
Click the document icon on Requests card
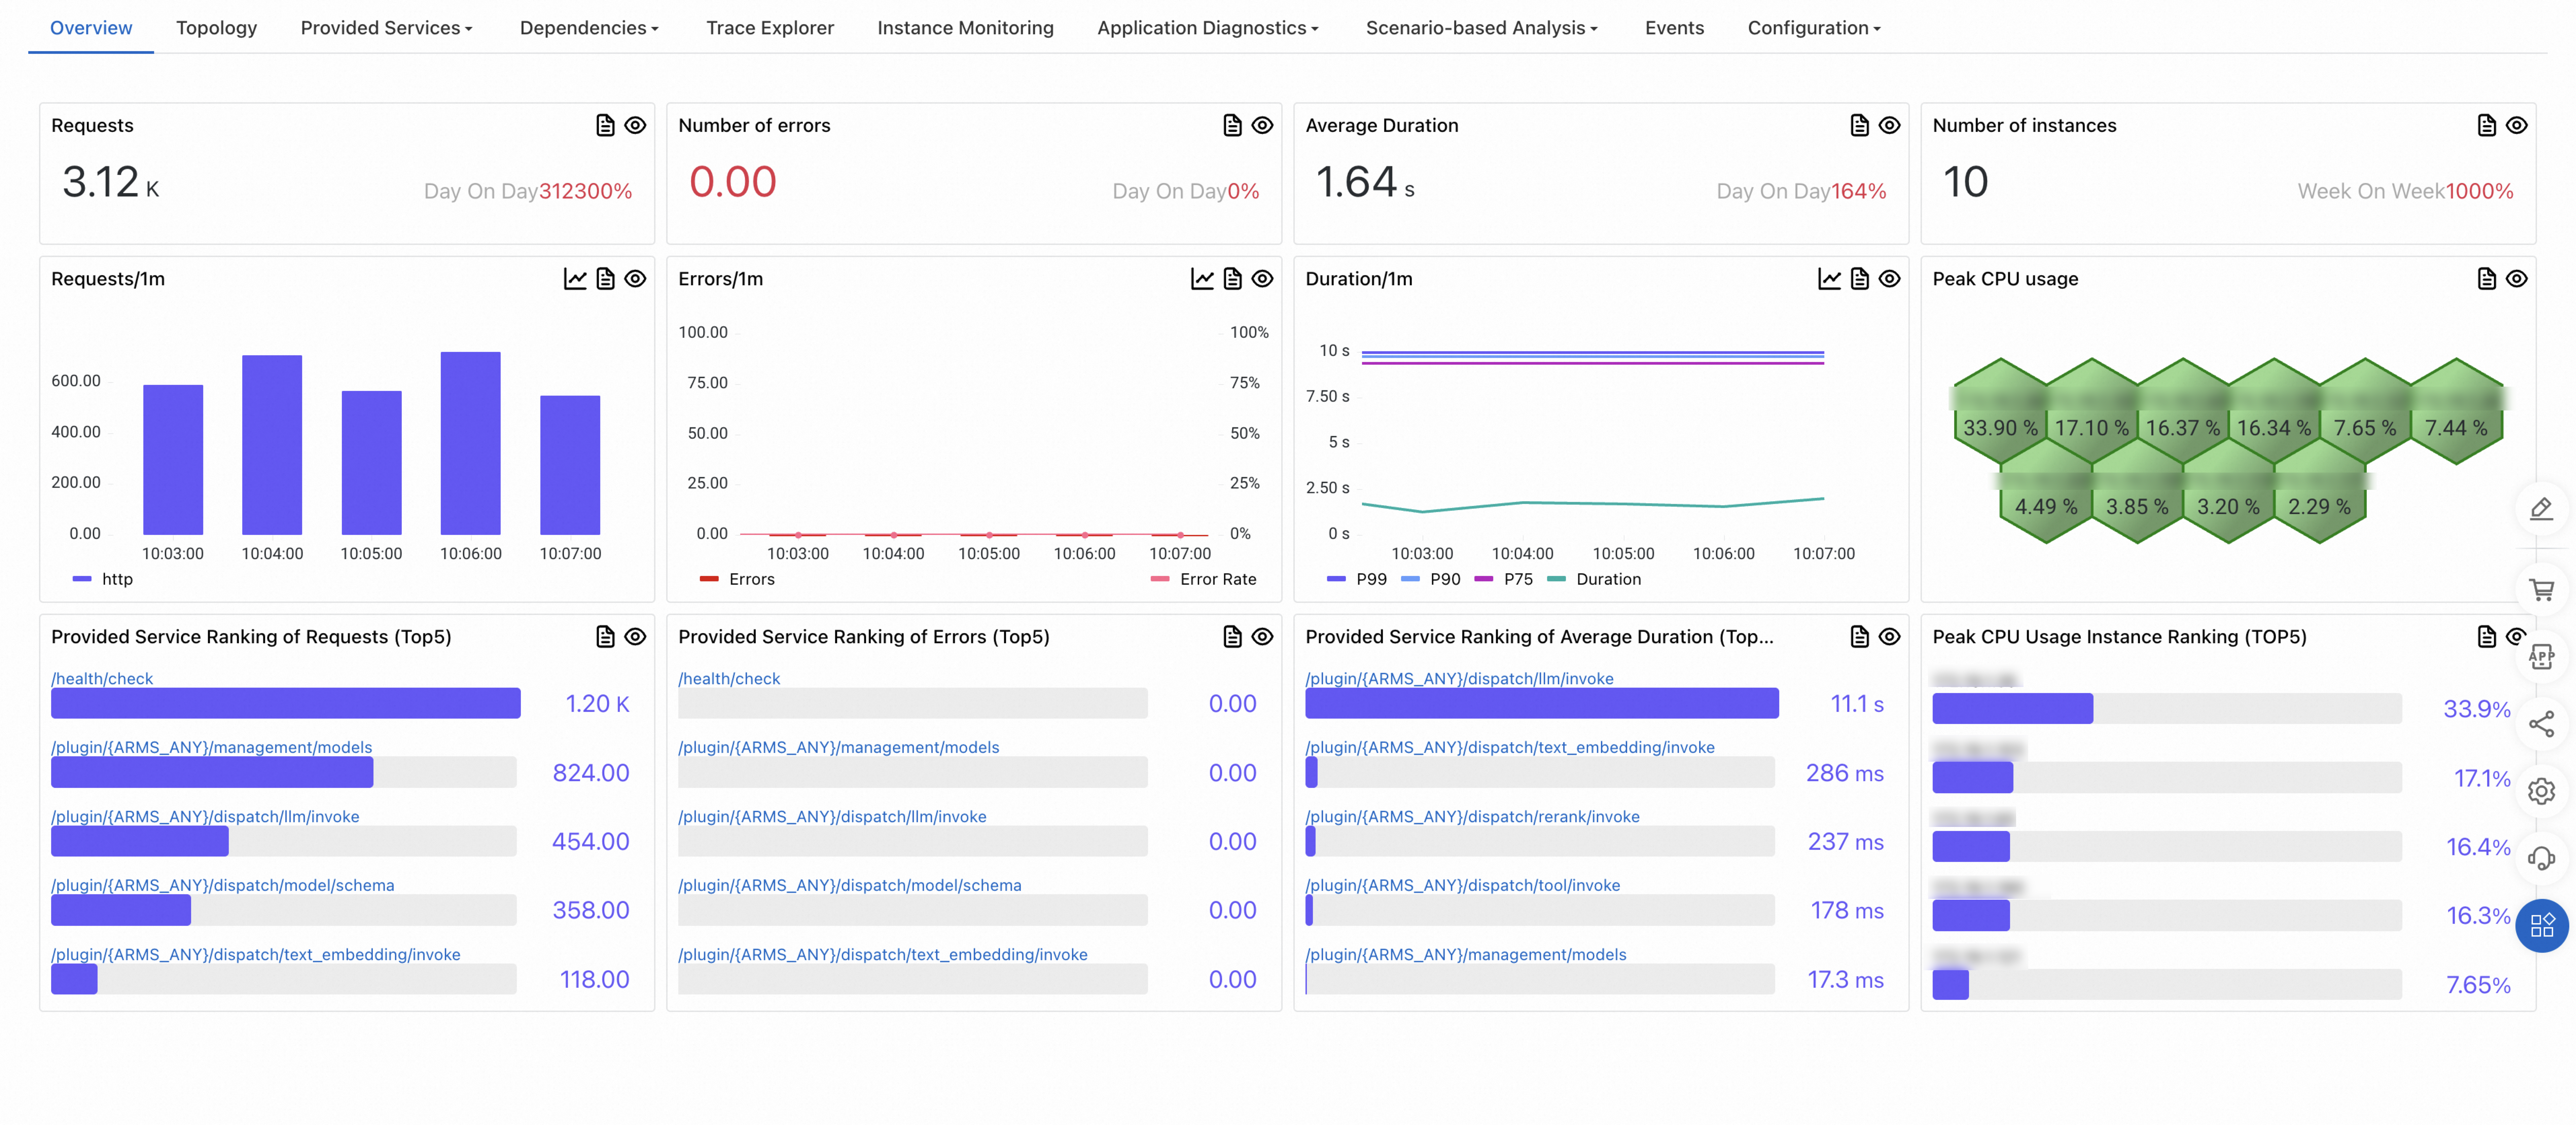[x=605, y=125]
